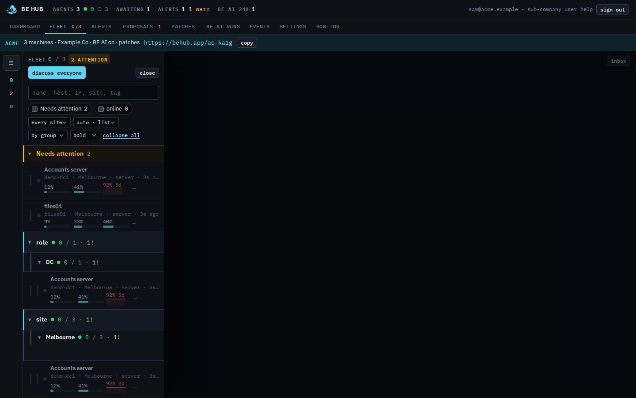Enable the Needs attention checkbox filter
This screenshot has height=398, width=636.
(x=35, y=109)
